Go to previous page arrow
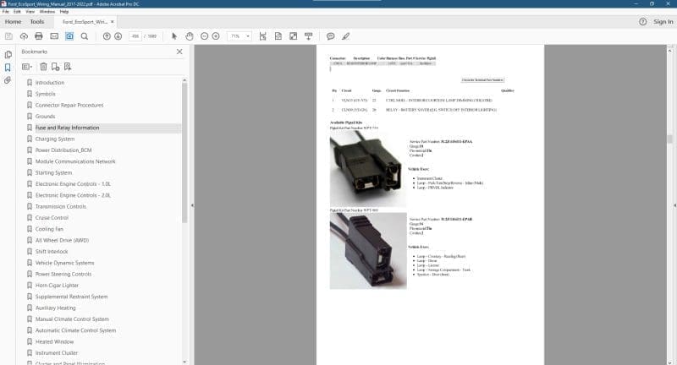The width and height of the screenshot is (677, 365). coord(107,36)
